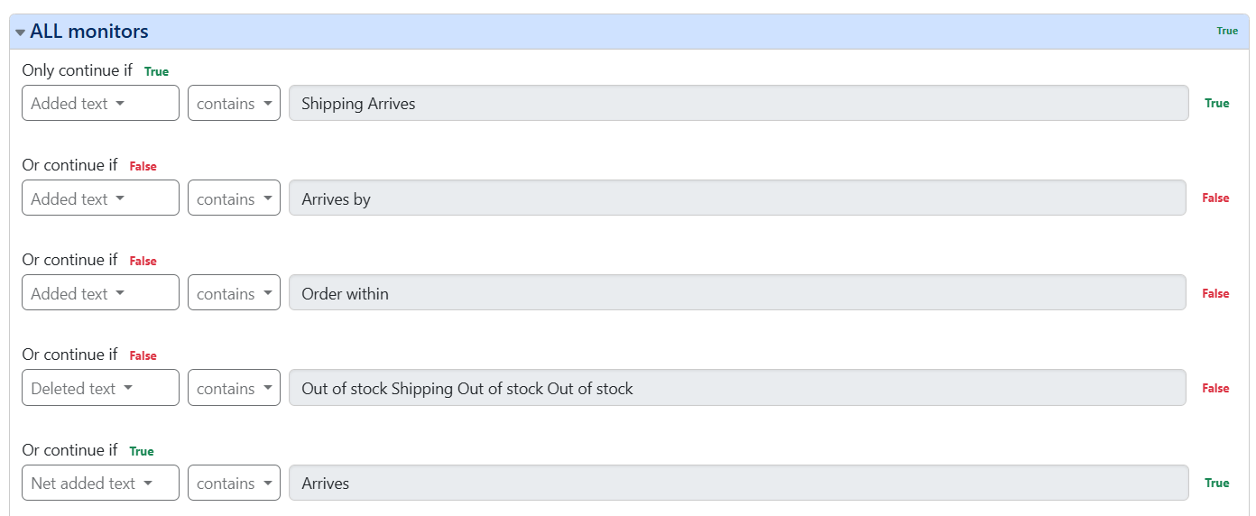This screenshot has width=1256, height=516.
Task: Click the Shipping Arrives text field
Action: (738, 103)
